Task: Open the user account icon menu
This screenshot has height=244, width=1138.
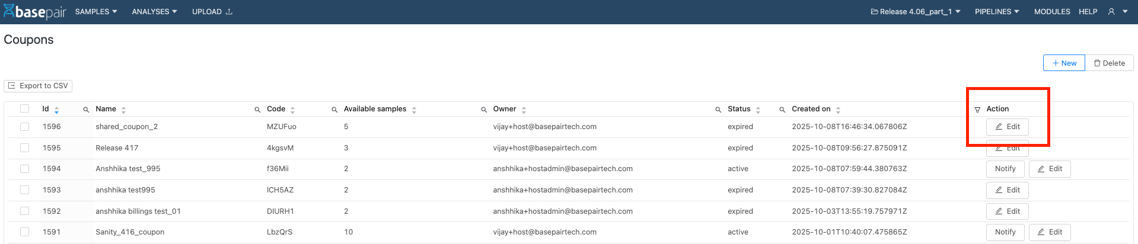Action: (x=1111, y=12)
